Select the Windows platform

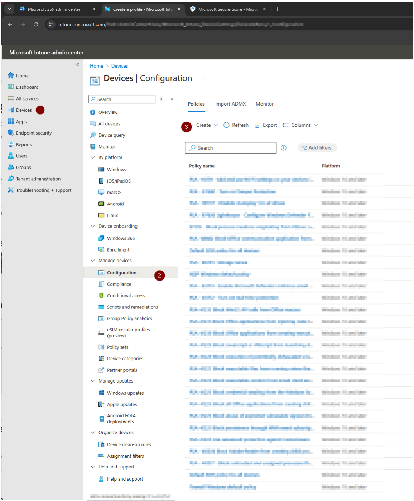tap(116, 170)
